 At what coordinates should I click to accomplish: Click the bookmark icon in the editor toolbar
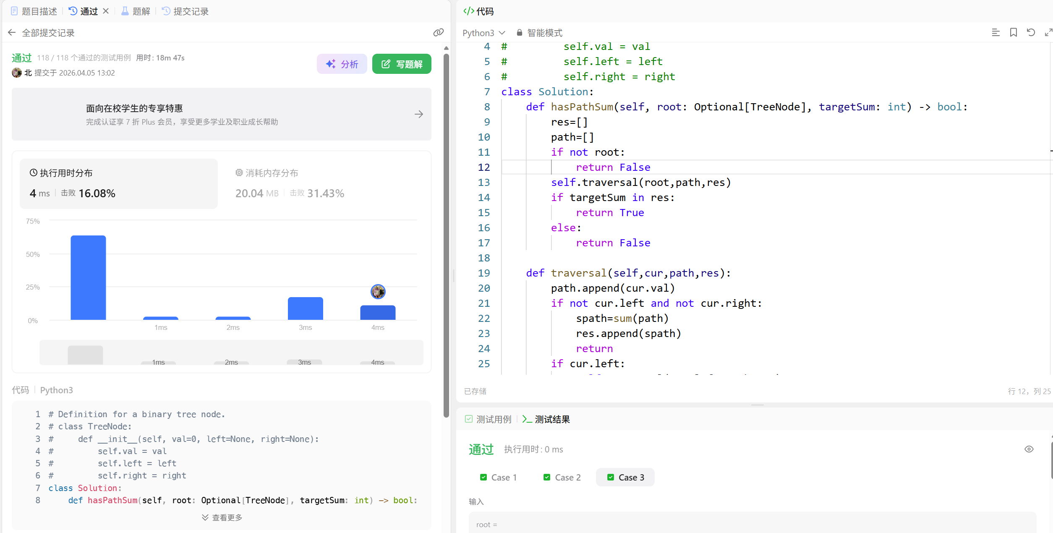coord(1013,33)
